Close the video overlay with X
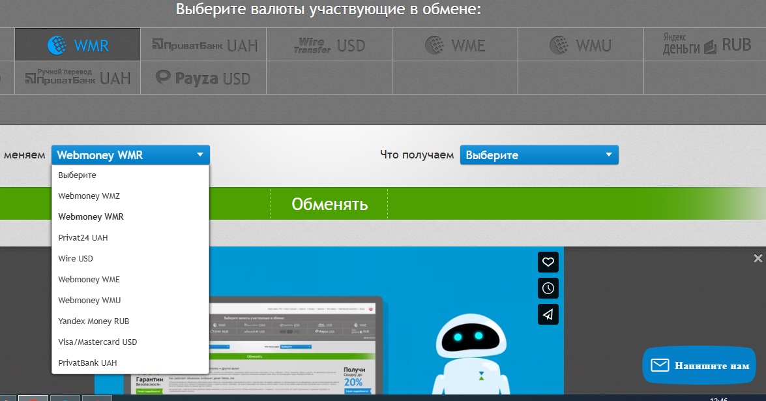 coord(758,258)
